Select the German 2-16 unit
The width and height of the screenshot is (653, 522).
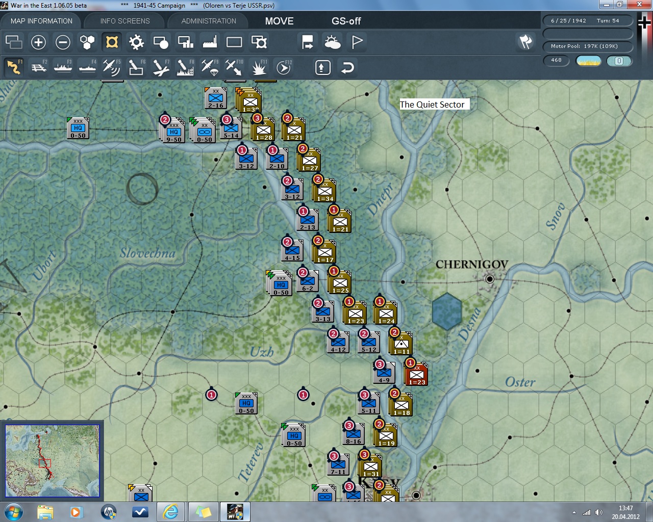(x=215, y=98)
